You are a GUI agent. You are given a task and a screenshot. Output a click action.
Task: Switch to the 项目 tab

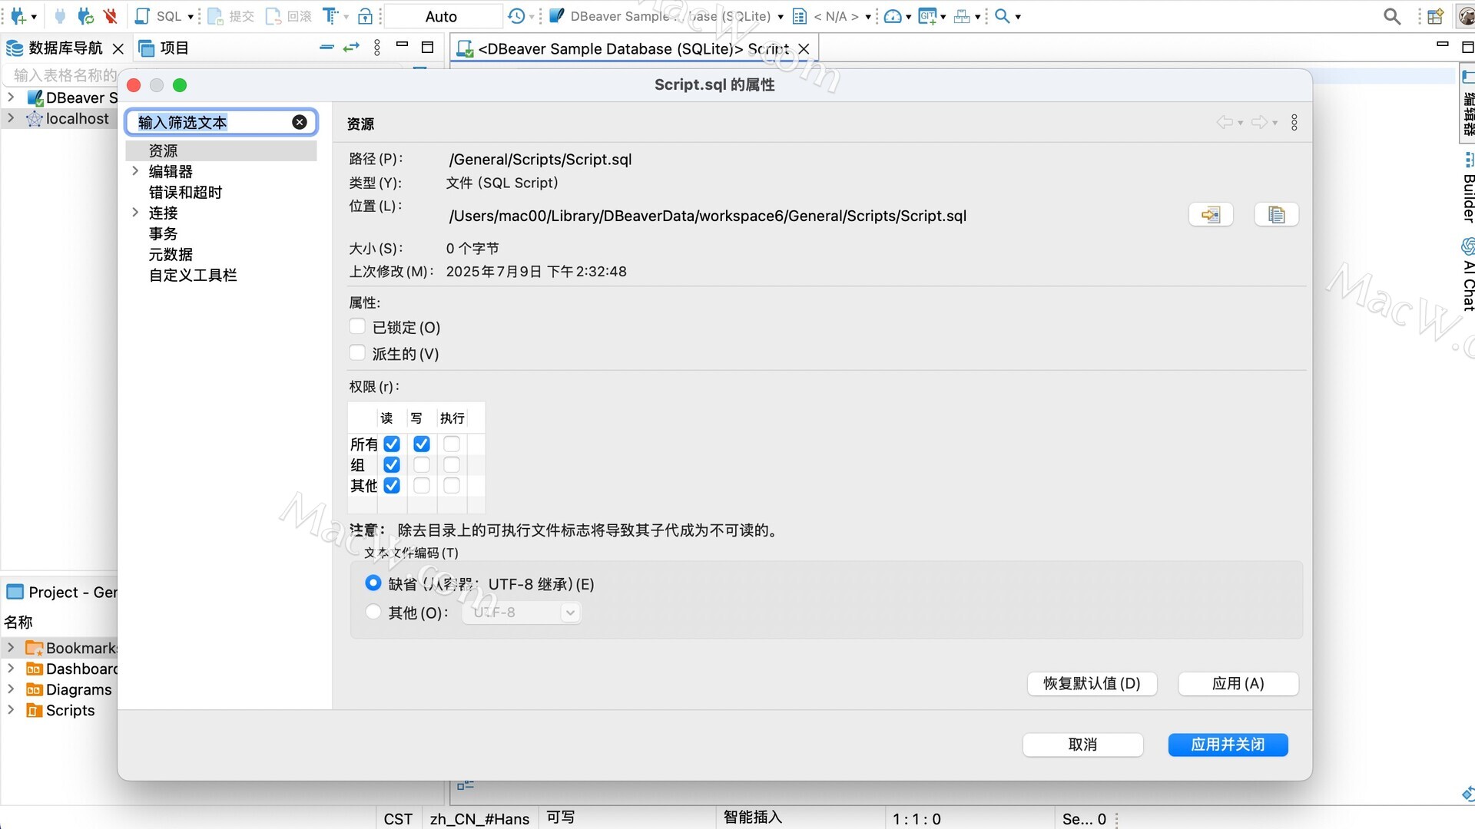pyautogui.click(x=164, y=48)
